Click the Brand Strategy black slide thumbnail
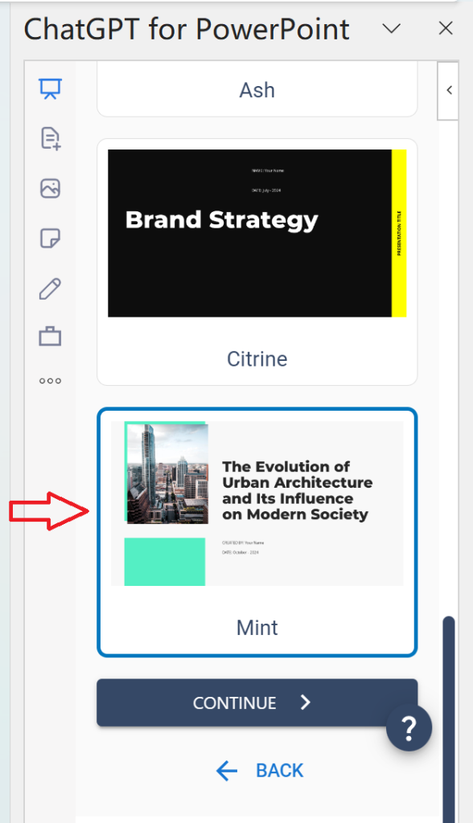The width and height of the screenshot is (473, 823). point(257,233)
